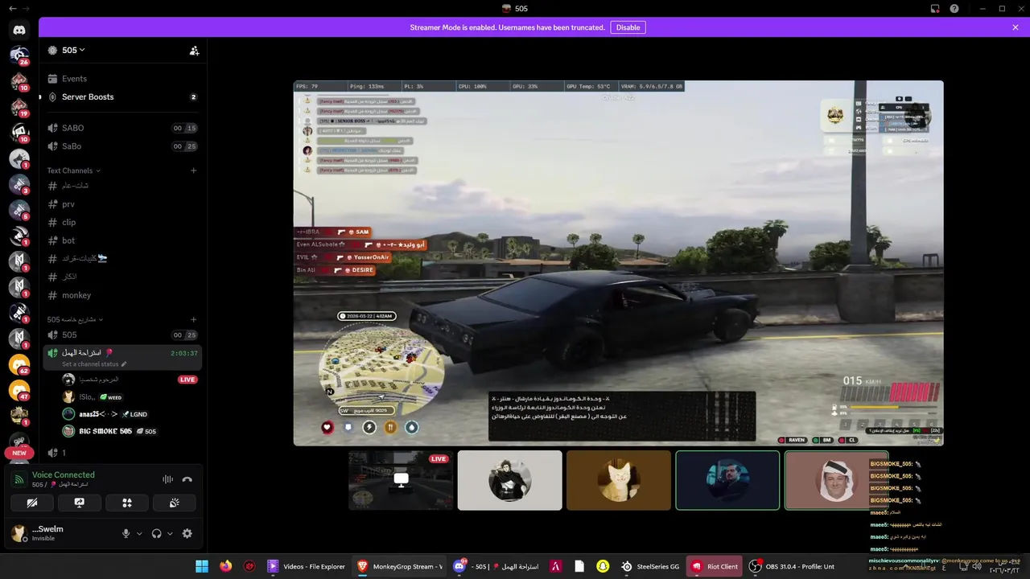Viewport: 1030px width, 579px height.
Task: Switch to Riot Client taskbar item
Action: tap(715, 566)
